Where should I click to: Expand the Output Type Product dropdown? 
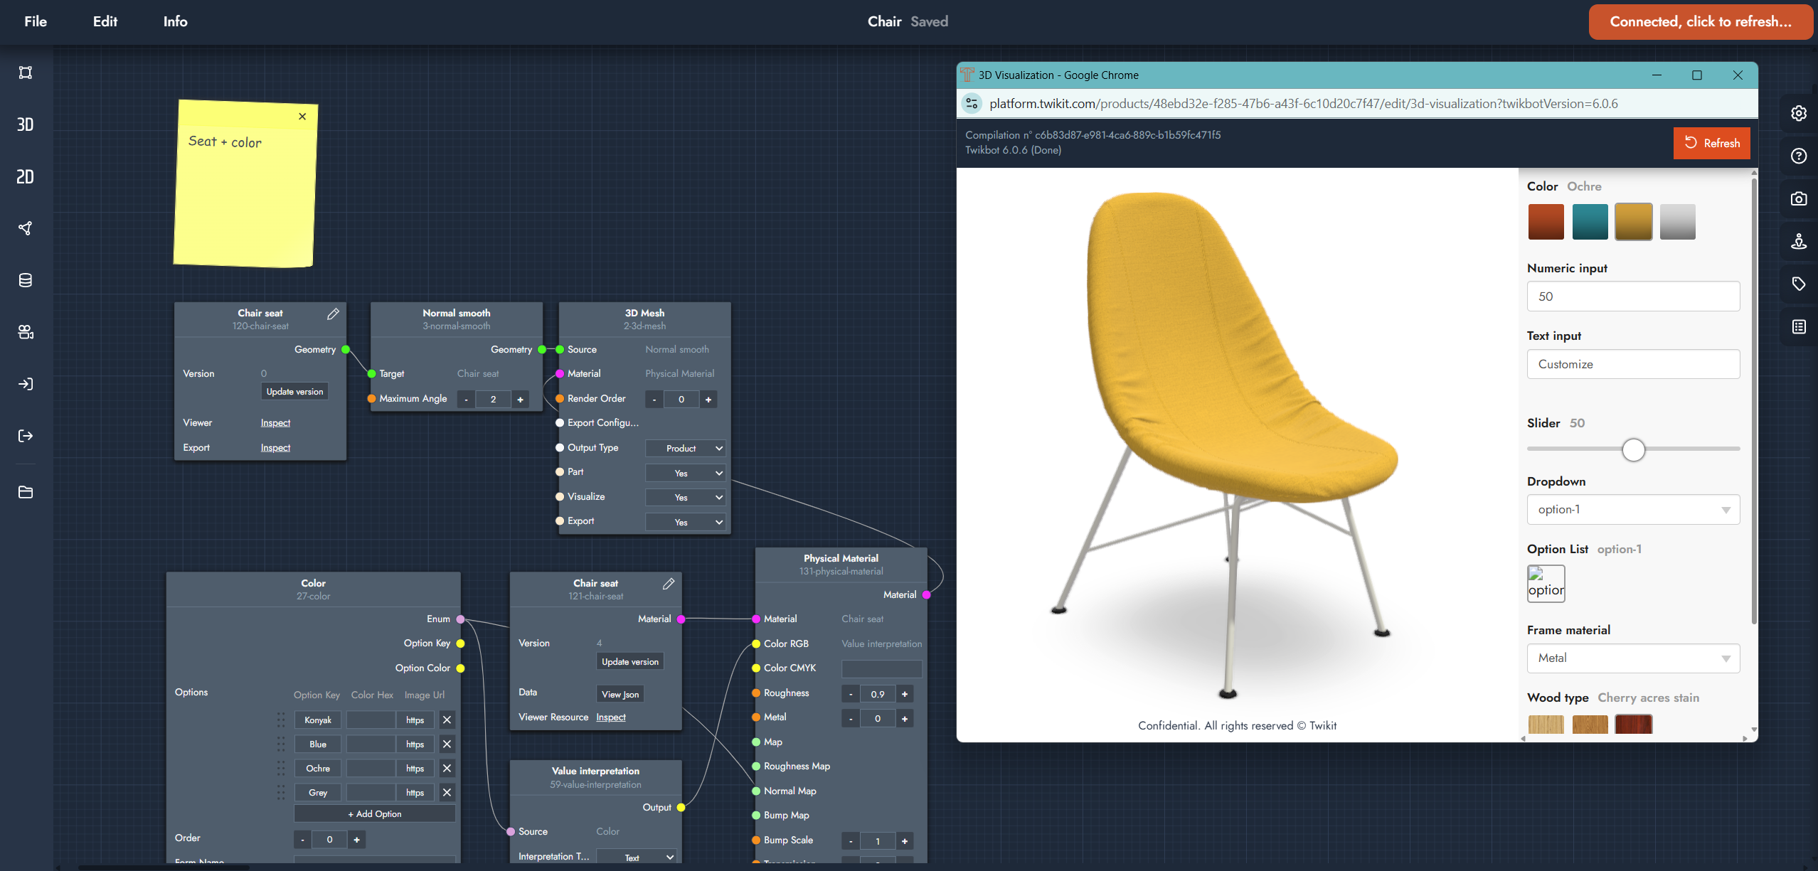pyautogui.click(x=686, y=449)
